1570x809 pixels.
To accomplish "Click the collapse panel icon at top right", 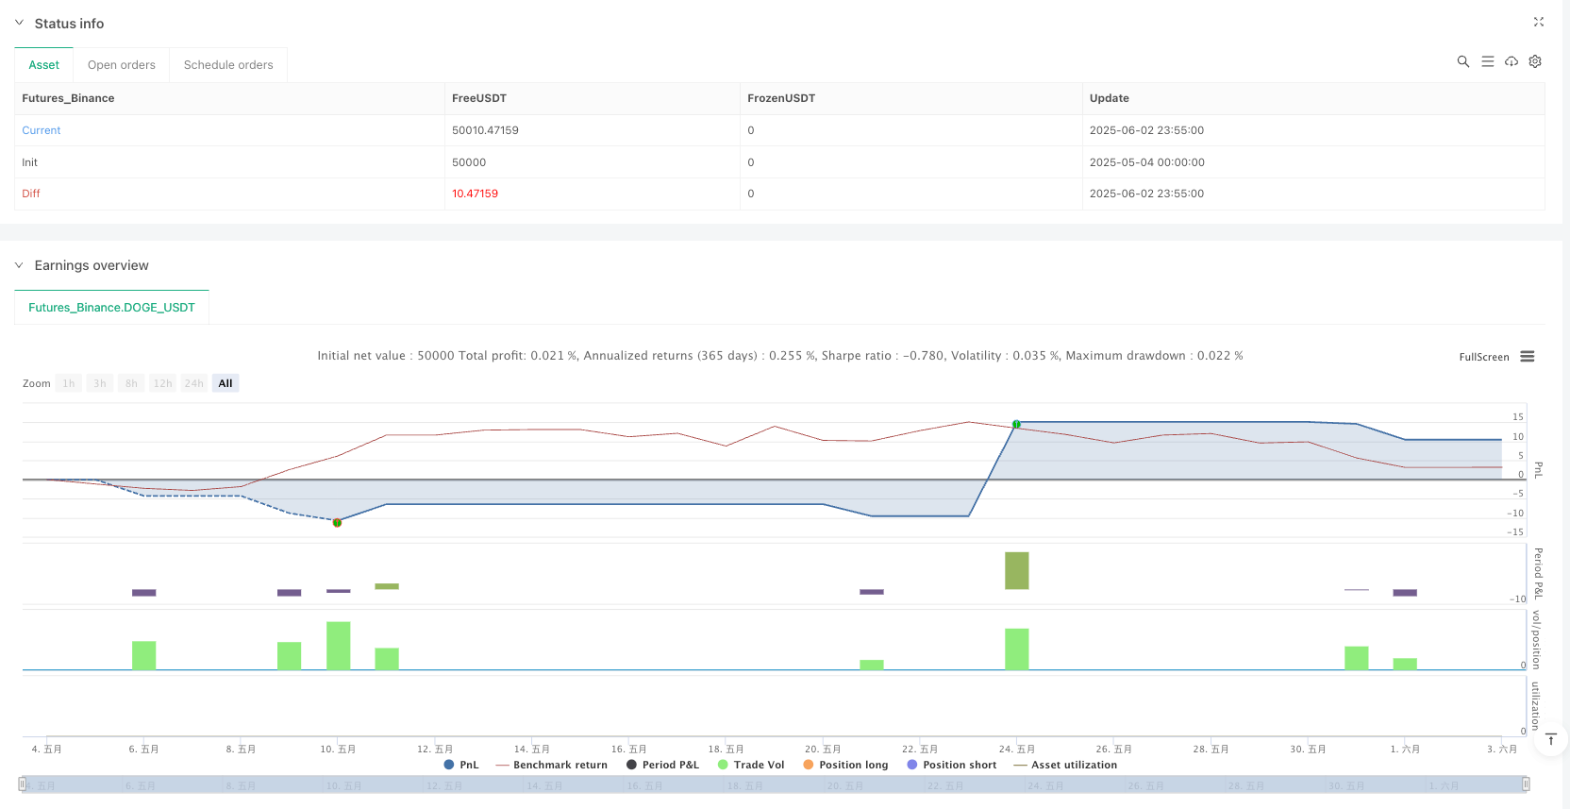I will 1539,22.
